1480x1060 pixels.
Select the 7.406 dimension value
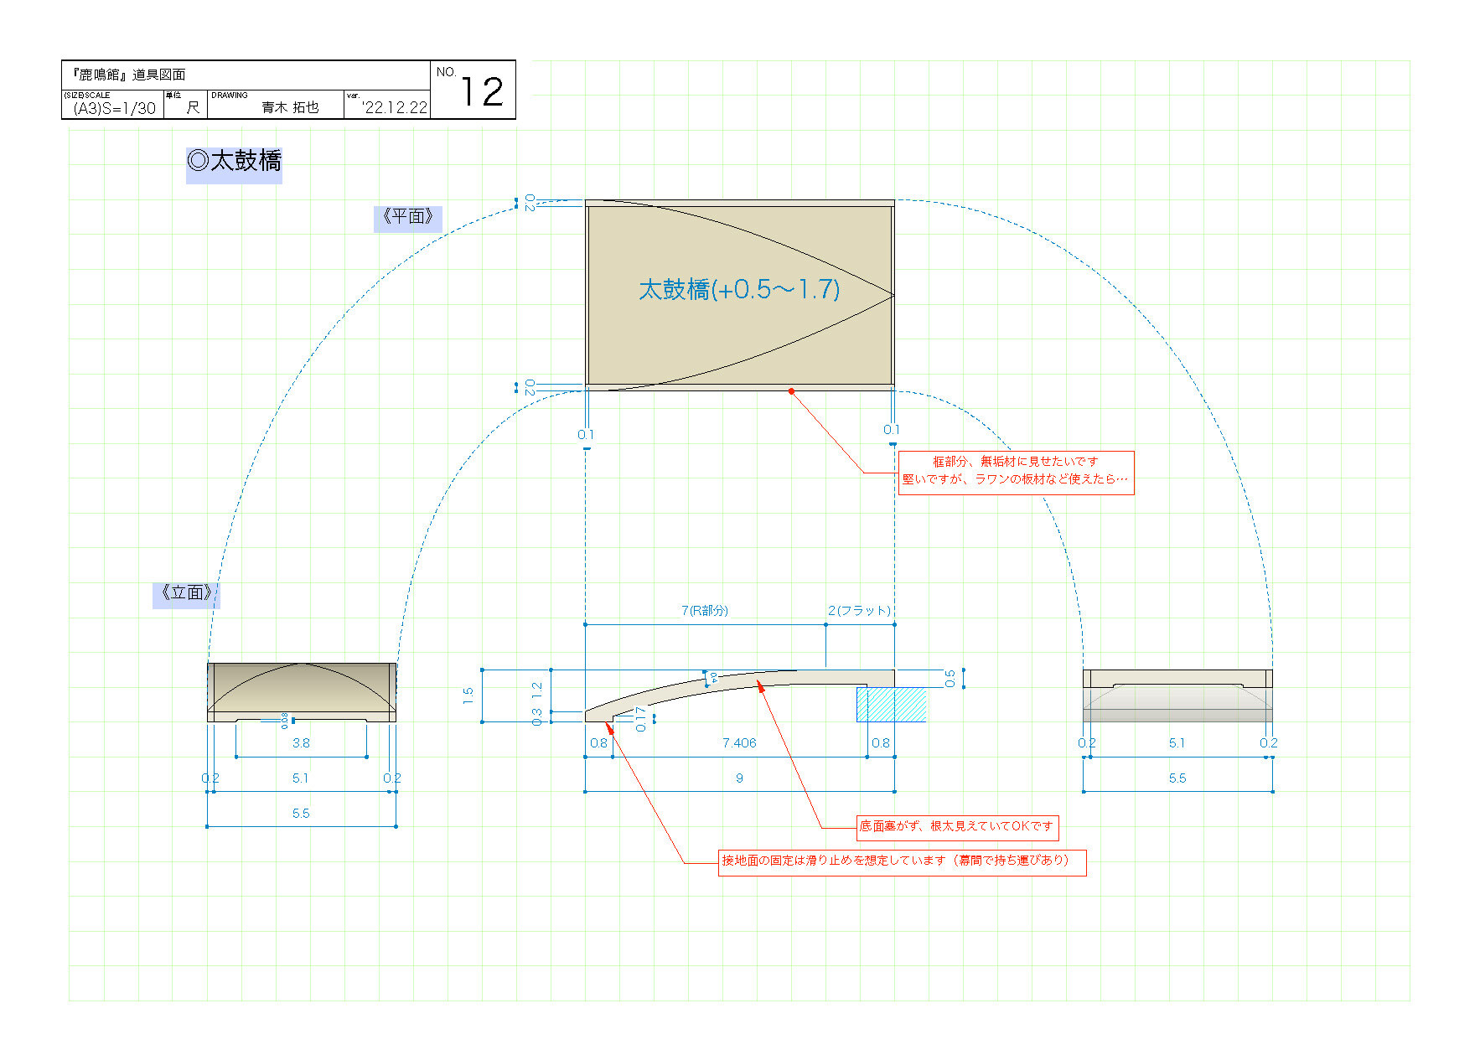tap(739, 743)
